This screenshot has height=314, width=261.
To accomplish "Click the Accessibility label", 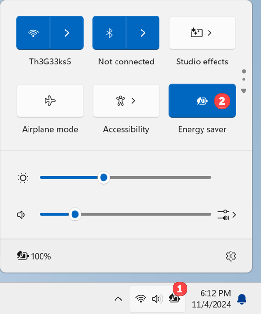I will [x=126, y=129].
